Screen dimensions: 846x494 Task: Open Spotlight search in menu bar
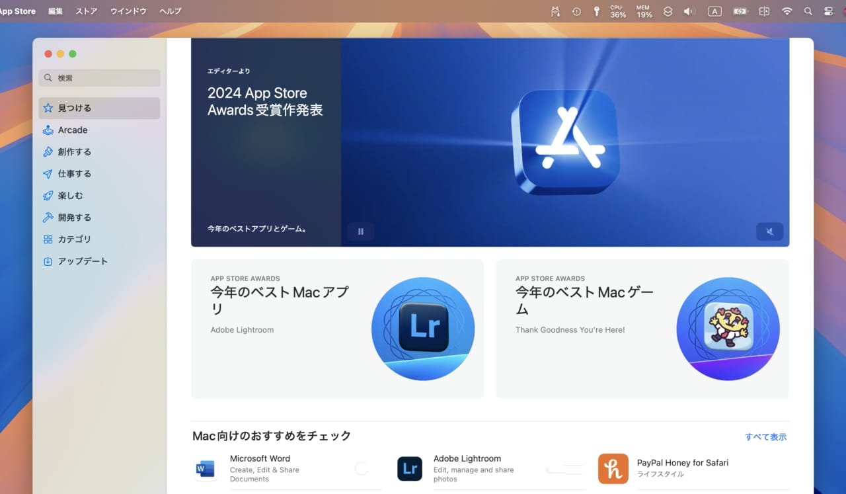[x=808, y=11]
